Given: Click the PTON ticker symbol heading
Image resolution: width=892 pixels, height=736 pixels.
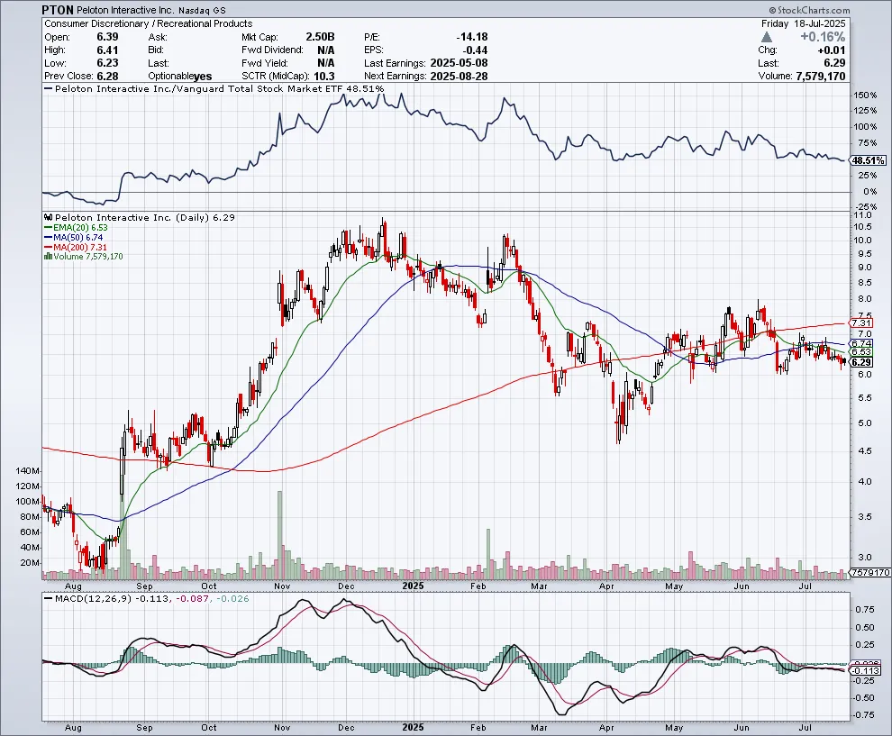Looking at the screenshot, I should click(x=58, y=10).
